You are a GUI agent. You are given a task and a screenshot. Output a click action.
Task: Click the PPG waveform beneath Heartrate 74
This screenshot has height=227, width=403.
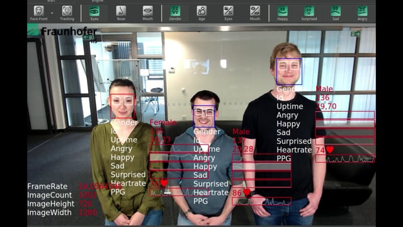click(345, 158)
